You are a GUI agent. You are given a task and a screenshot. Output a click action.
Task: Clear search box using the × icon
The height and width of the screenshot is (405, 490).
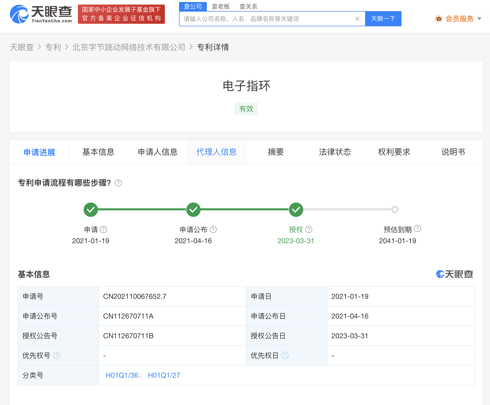click(357, 18)
